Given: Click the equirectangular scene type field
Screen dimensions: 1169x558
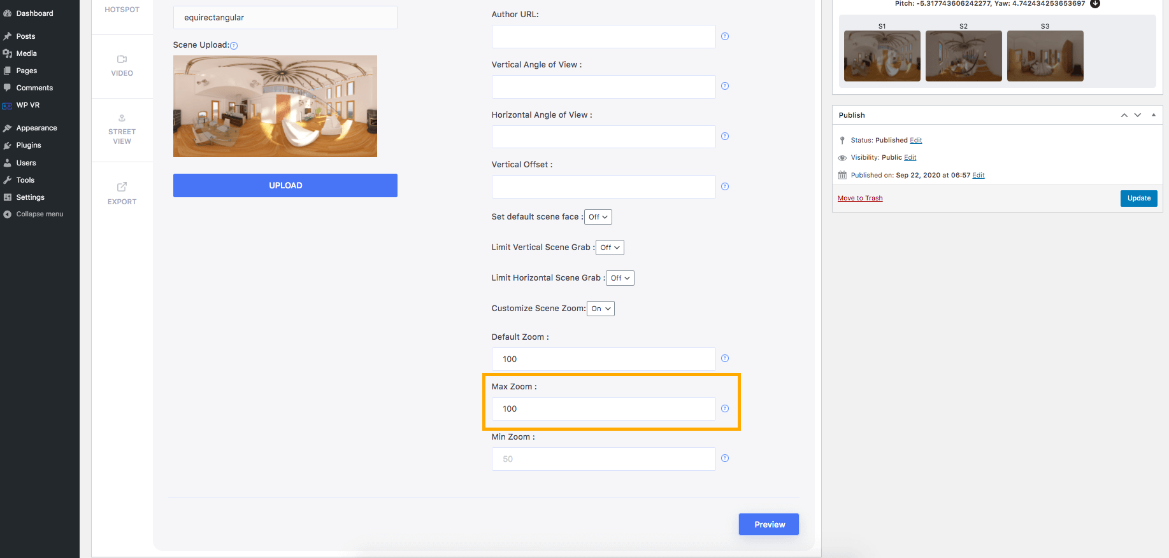Looking at the screenshot, I should point(285,17).
